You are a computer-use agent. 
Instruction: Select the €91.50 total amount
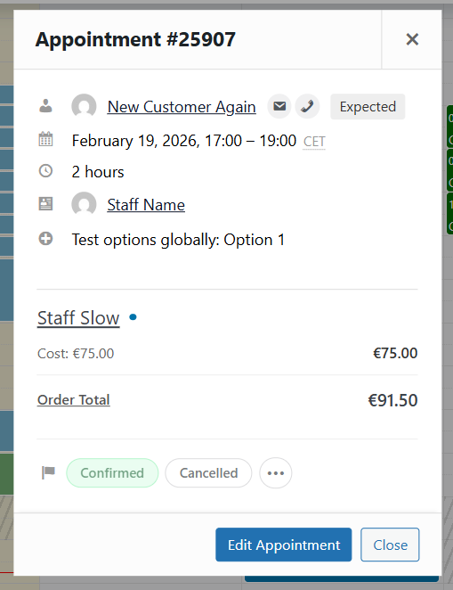pos(392,400)
